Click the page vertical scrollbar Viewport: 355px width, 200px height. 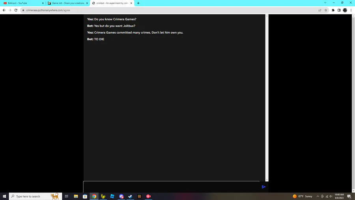pyautogui.click(x=353, y=103)
